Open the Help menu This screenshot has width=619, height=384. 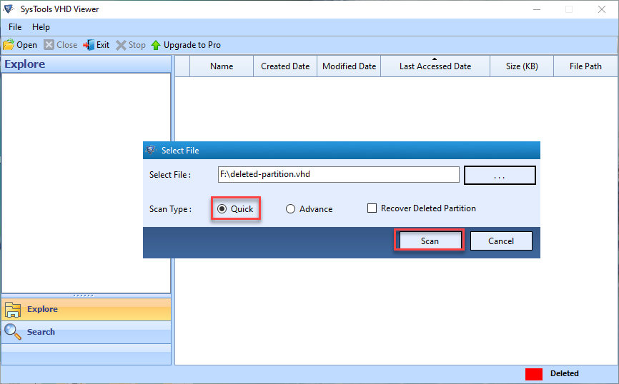[x=41, y=27]
